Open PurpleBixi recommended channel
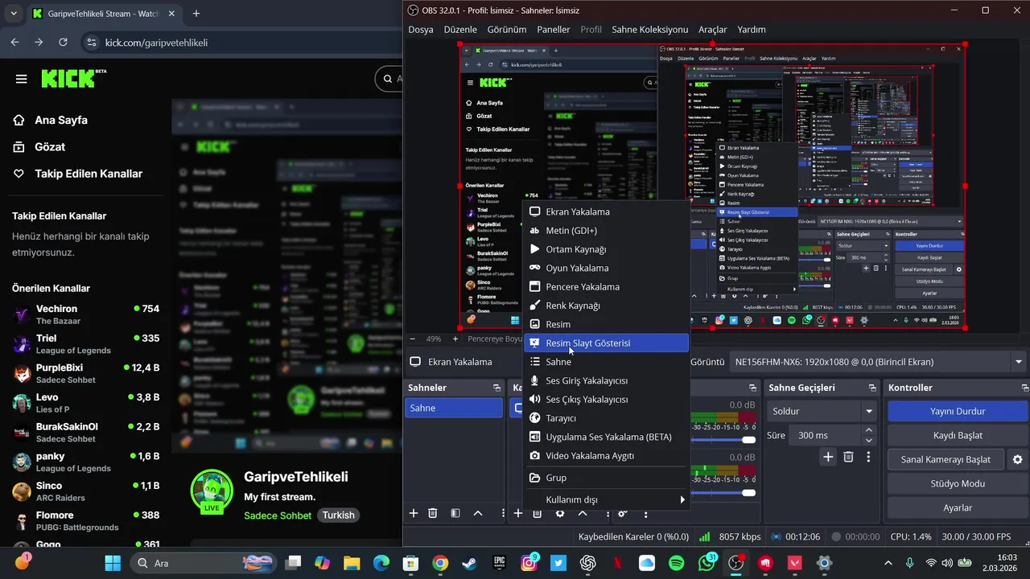The image size is (1030, 579). 86,373
